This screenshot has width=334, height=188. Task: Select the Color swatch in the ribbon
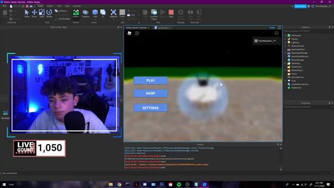pyautogui.click(x=122, y=12)
